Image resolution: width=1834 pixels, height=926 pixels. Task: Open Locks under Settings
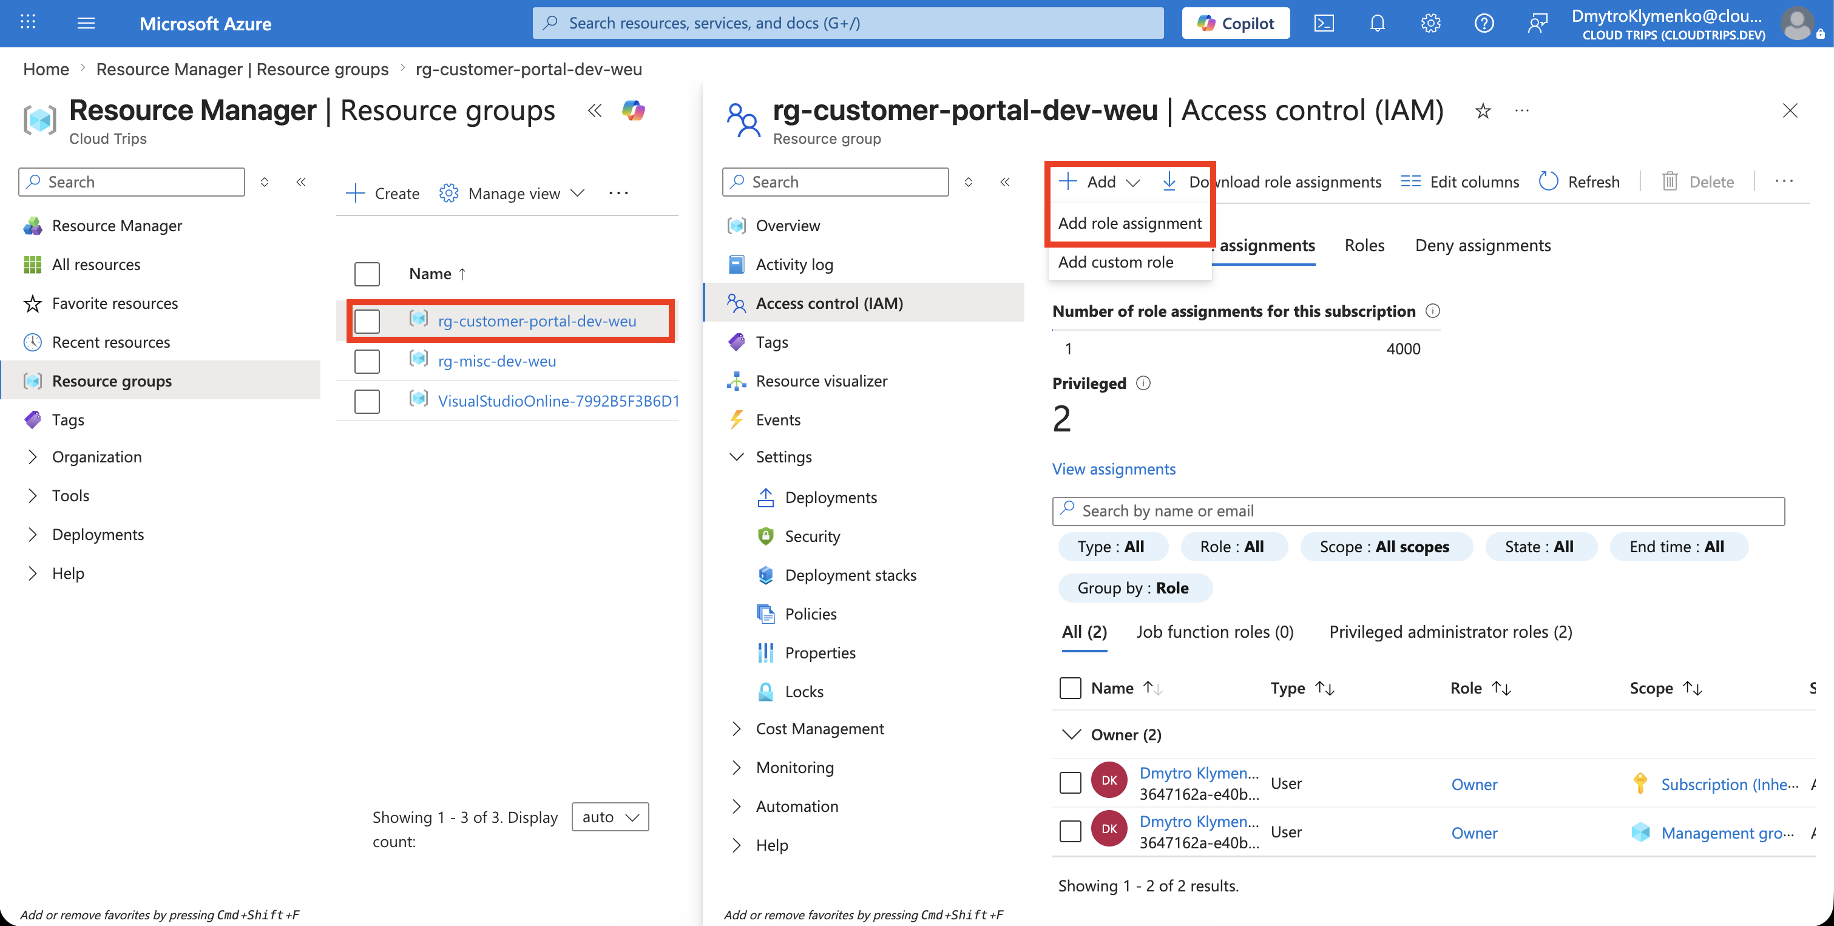coord(804,691)
